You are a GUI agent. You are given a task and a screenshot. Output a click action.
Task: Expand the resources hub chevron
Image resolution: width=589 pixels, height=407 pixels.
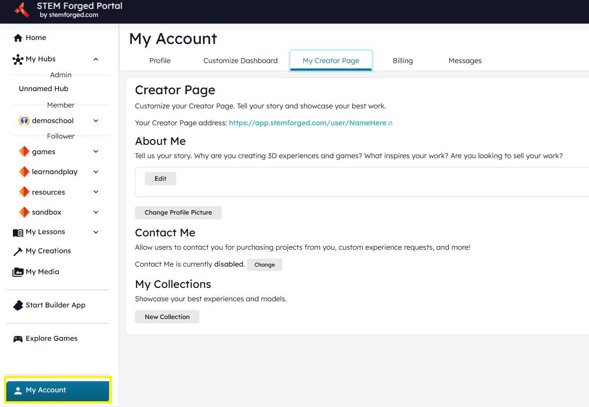click(96, 192)
